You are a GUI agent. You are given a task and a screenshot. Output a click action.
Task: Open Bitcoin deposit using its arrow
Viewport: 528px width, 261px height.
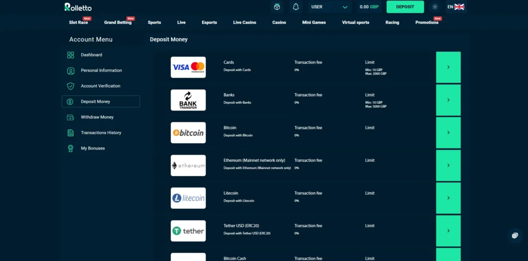click(x=448, y=133)
